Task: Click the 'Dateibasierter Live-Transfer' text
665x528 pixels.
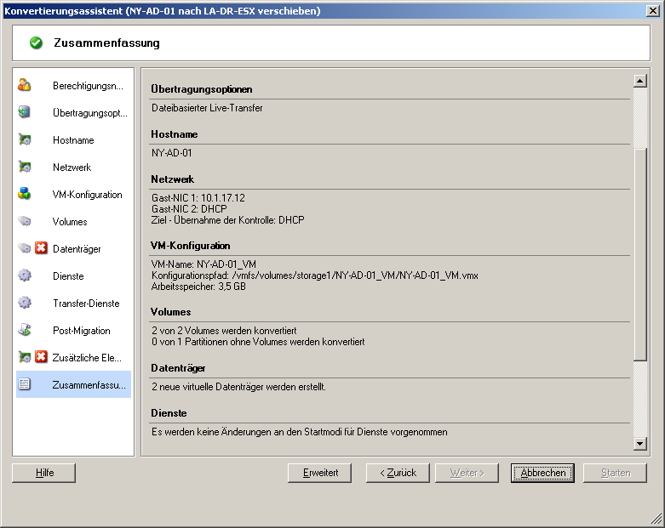Action: coord(207,108)
